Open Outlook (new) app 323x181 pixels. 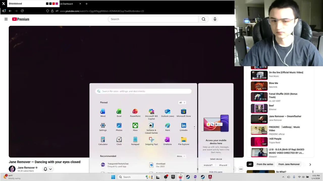coord(167,113)
